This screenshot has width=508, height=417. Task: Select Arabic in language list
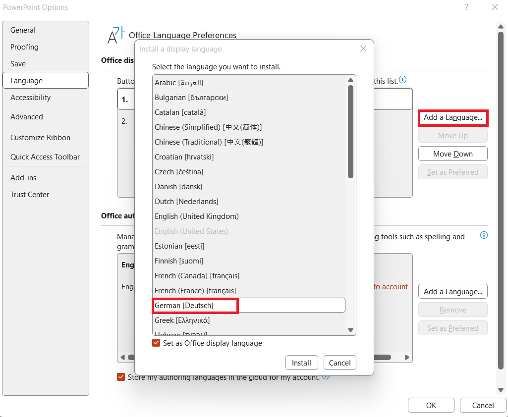[249, 83]
